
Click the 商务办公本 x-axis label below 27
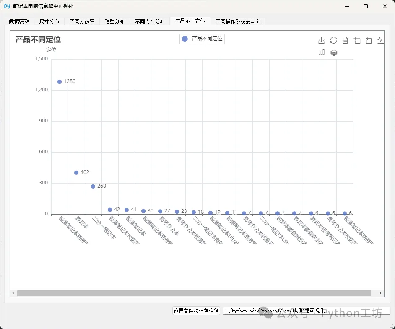169,226
